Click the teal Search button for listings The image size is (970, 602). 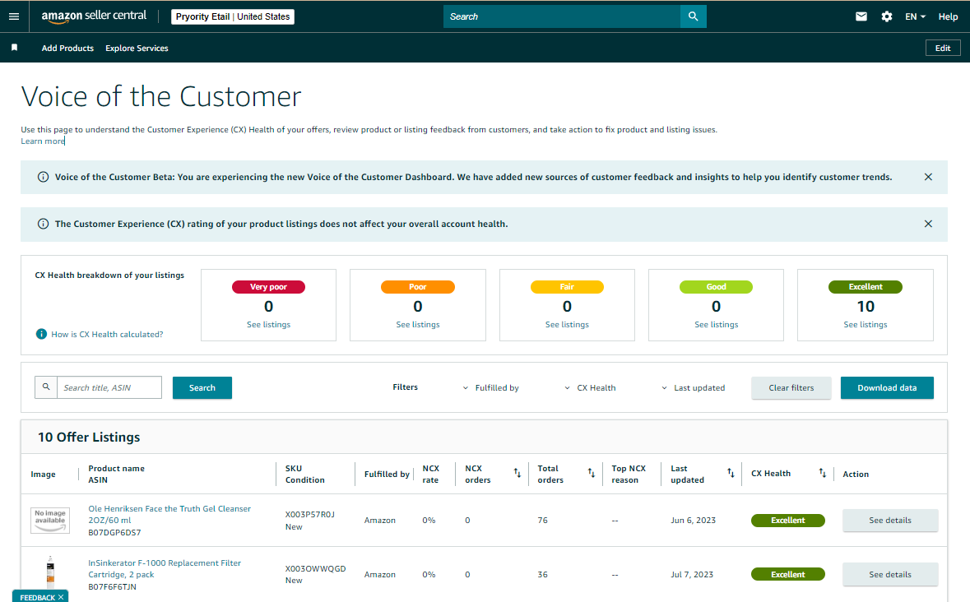tap(202, 387)
